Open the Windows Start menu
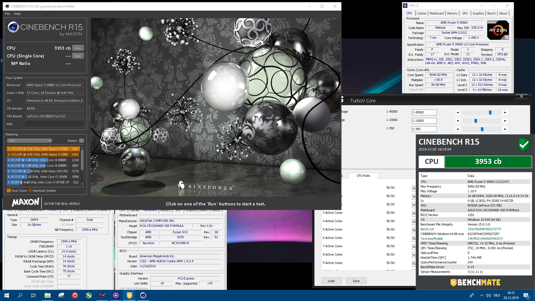This screenshot has width=535, height=301. click(x=7, y=295)
